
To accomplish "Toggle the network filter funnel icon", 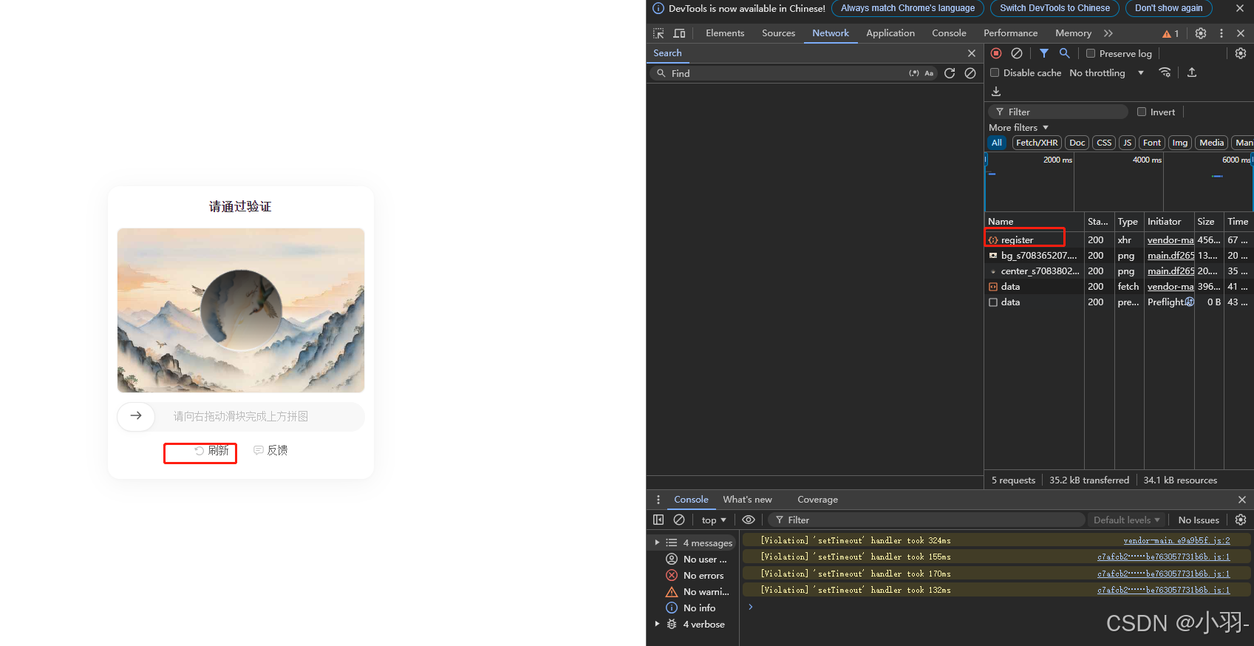I will 1044,53.
